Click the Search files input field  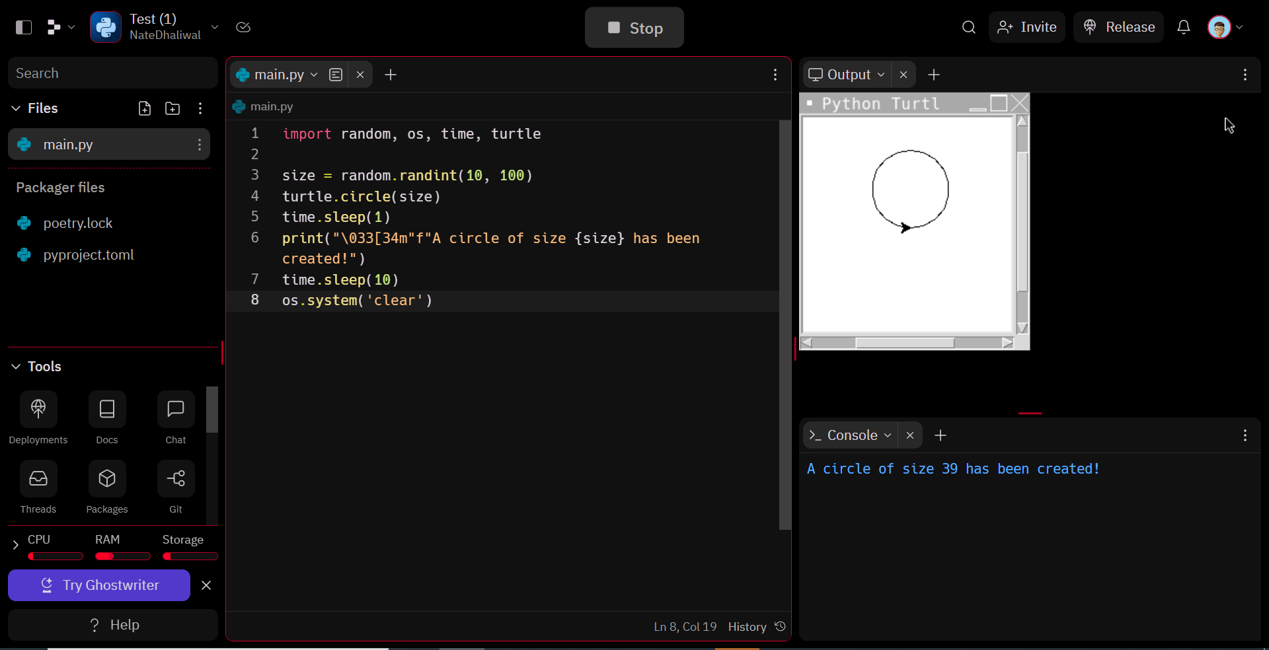click(112, 73)
